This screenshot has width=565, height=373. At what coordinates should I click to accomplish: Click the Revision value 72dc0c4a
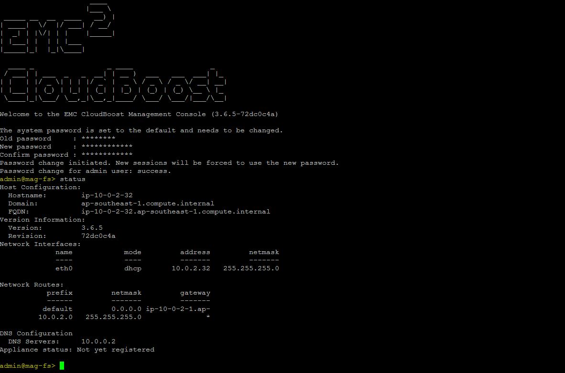pyautogui.click(x=98, y=236)
